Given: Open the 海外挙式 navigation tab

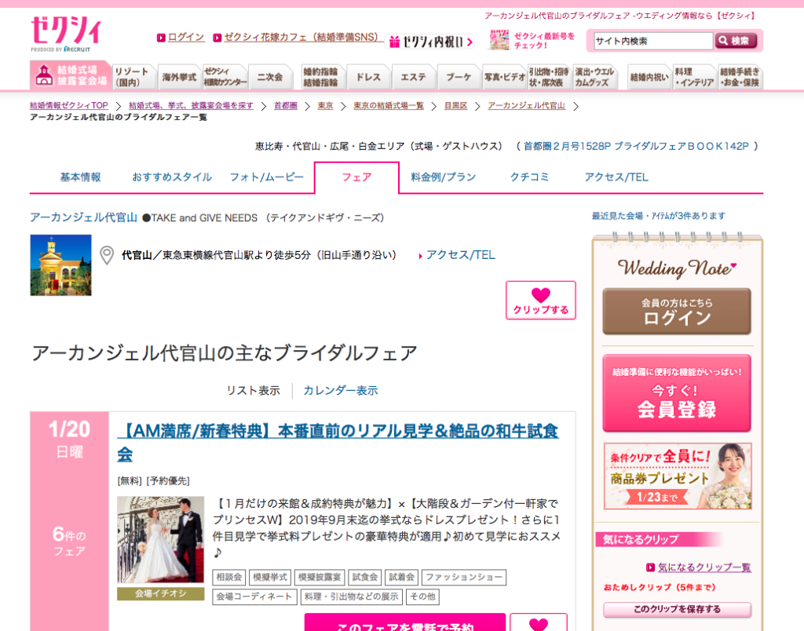Looking at the screenshot, I should 179,77.
